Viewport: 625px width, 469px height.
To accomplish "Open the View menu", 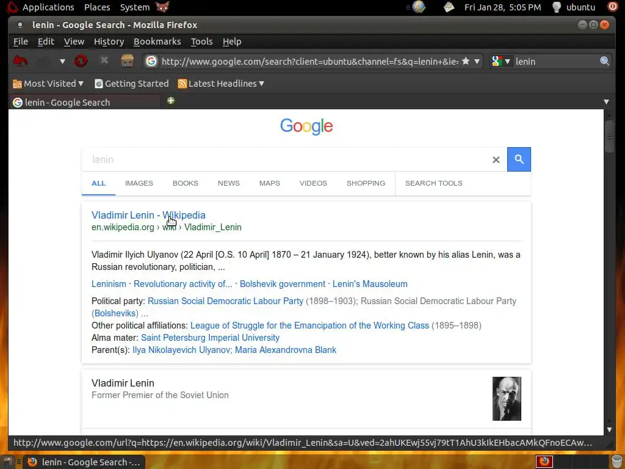I will tap(74, 42).
